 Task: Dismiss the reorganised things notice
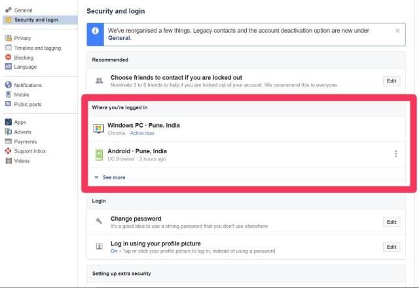click(x=397, y=31)
